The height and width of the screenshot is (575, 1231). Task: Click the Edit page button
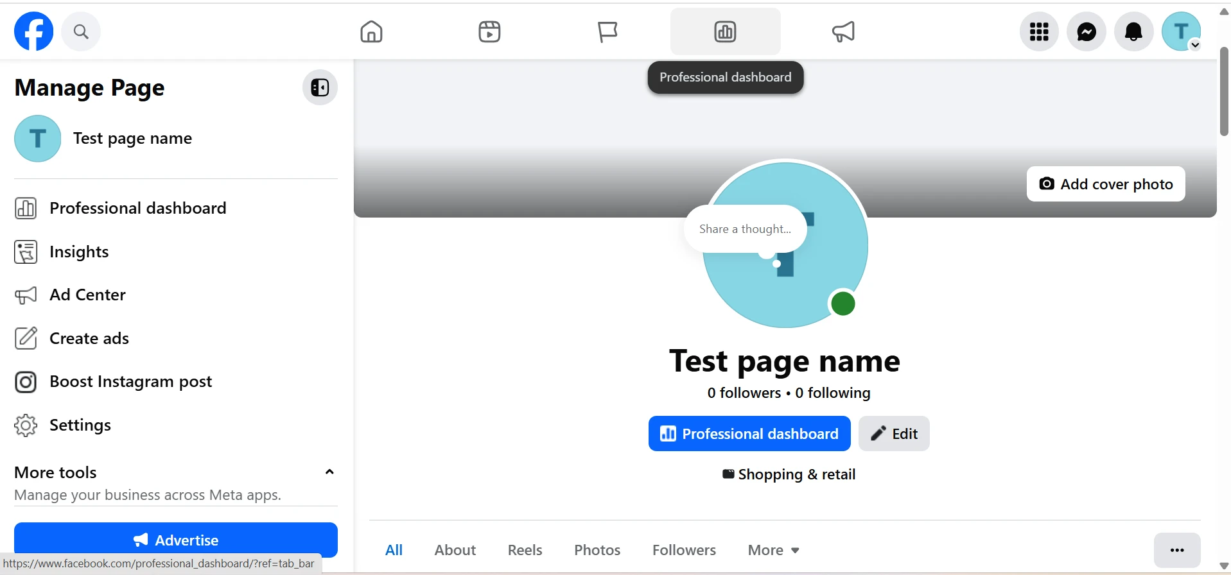tap(894, 434)
